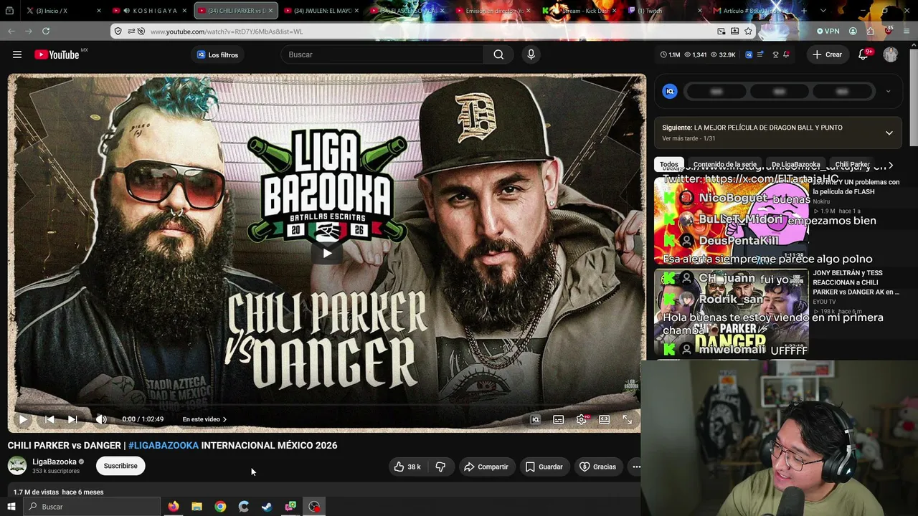The height and width of the screenshot is (516, 918).
Task: Show more filter chips with the arrow
Action: coord(891,165)
